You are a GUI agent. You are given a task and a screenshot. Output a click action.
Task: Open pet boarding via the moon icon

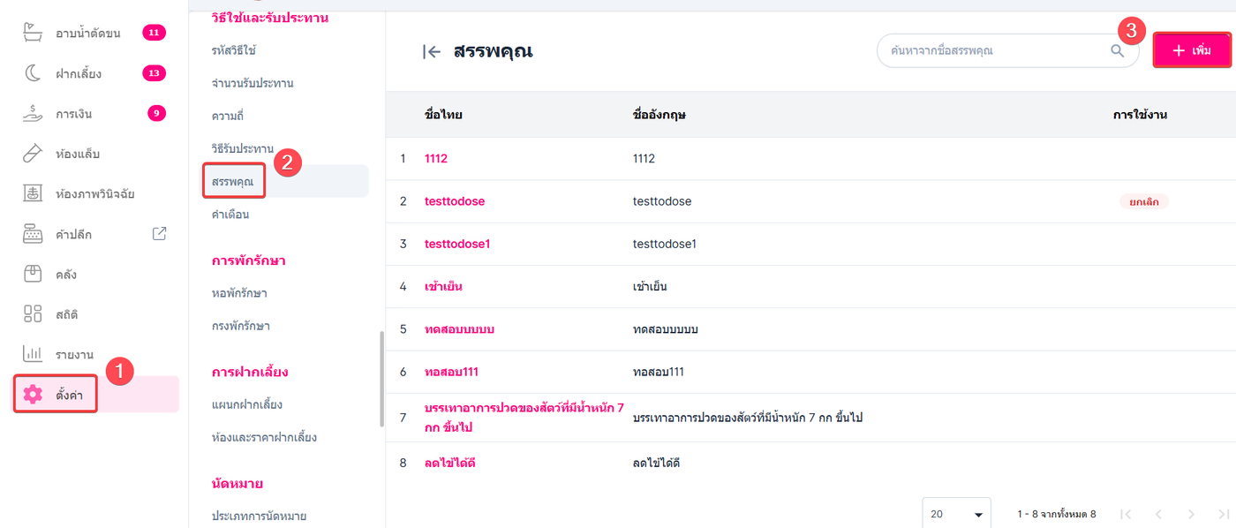(x=33, y=73)
